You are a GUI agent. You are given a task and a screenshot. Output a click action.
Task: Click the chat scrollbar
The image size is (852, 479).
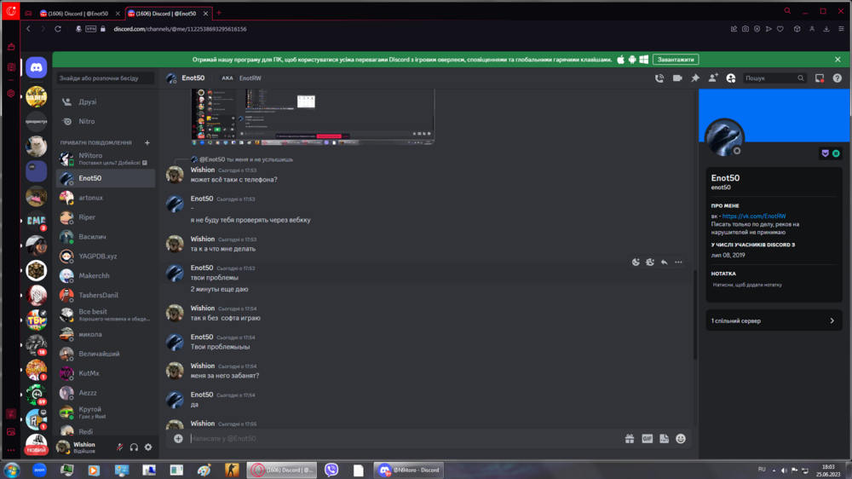(x=695, y=315)
